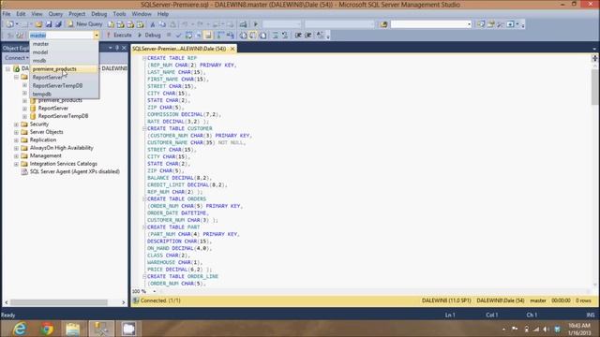The image size is (600, 337).
Task: Click Uncomment selected lines icon
Action: pyautogui.click(x=285, y=36)
